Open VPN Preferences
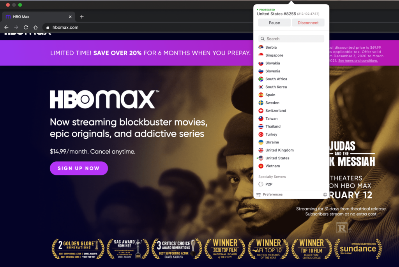 click(x=272, y=195)
